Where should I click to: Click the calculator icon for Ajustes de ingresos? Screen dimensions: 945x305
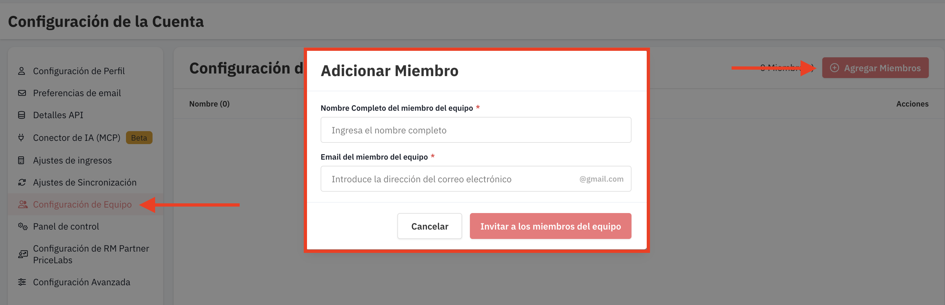[21, 160]
